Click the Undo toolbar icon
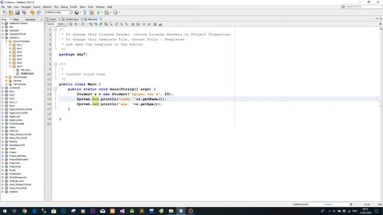Screen dimensions: 383x215 point(32,13)
